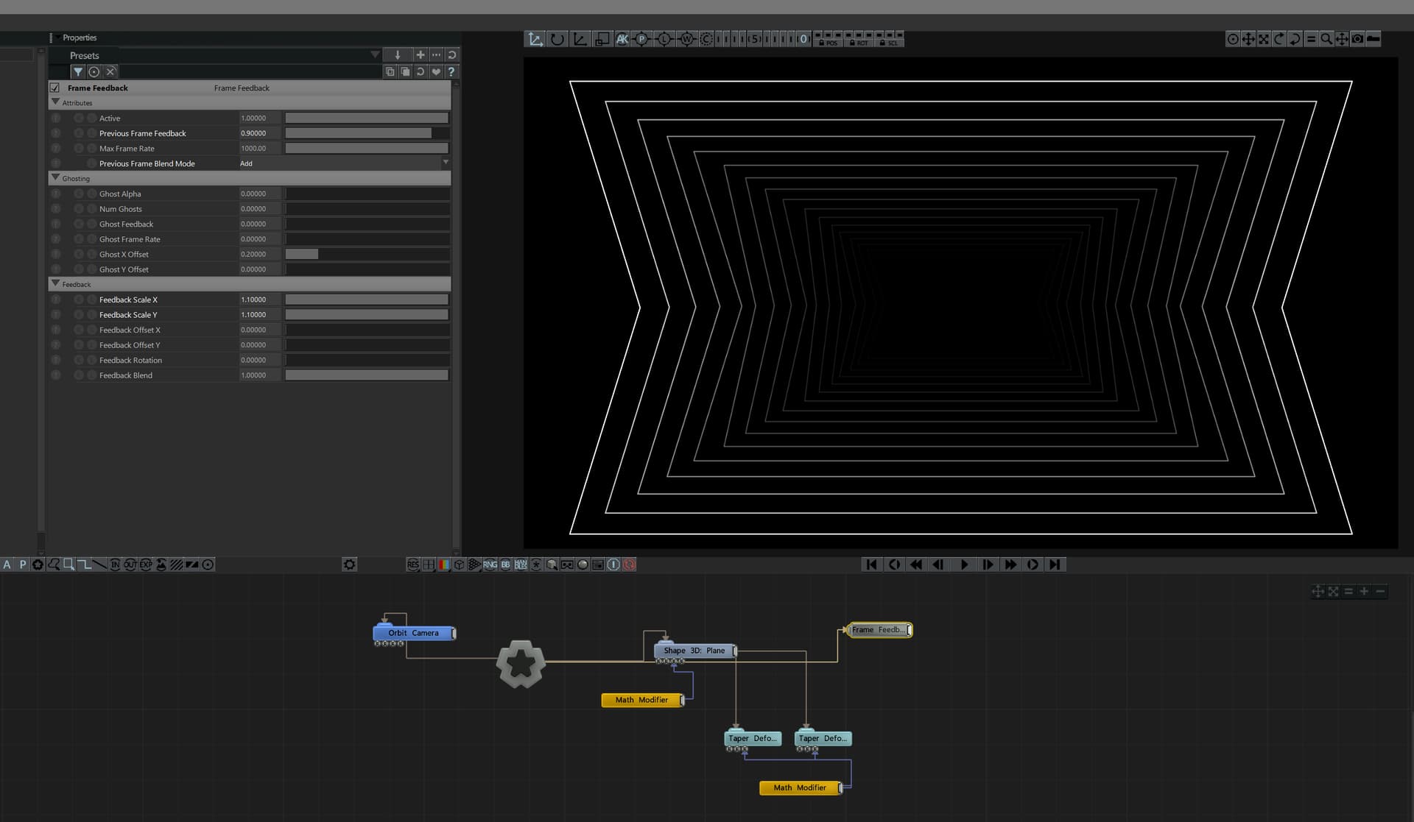This screenshot has height=822, width=1414.
Task: Toggle the animation dot for Num Ghosts
Action: 79,208
